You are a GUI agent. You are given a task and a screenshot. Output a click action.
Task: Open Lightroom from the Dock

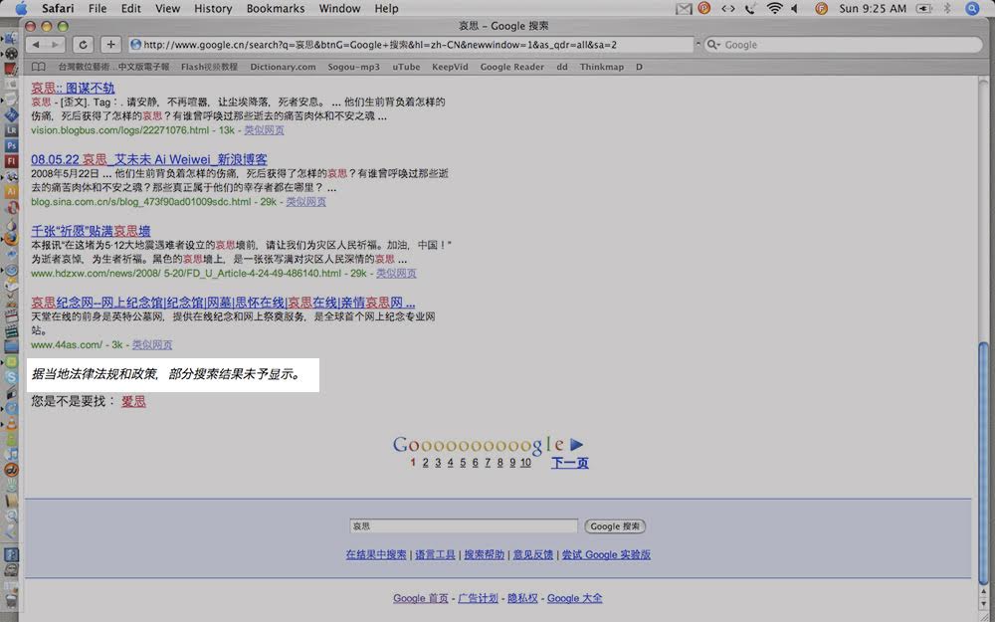coord(11,130)
